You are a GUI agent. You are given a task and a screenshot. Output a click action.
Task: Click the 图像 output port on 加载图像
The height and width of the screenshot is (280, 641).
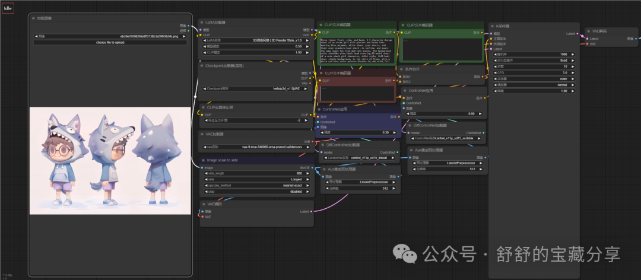pyautogui.click(x=189, y=26)
